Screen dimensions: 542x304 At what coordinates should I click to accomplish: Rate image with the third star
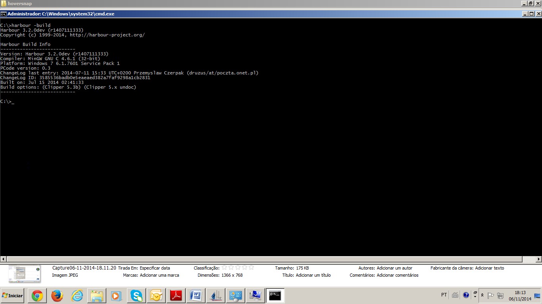(x=238, y=268)
